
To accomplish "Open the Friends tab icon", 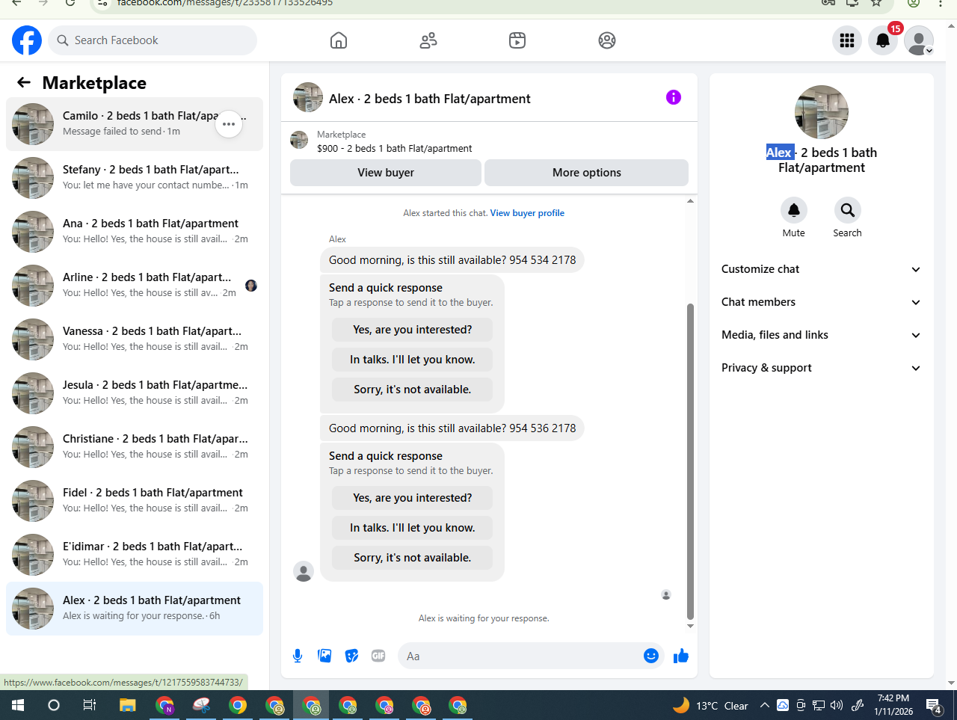I will pos(428,40).
